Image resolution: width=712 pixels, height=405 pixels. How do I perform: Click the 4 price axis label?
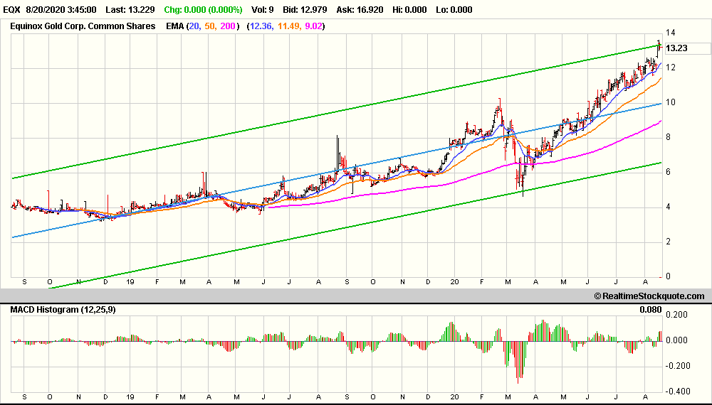(x=668, y=207)
